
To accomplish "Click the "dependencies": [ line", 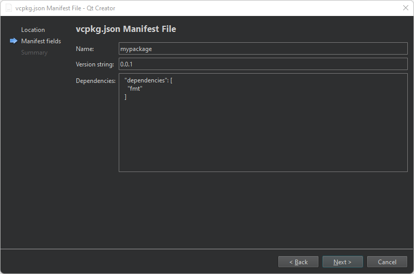I will (x=148, y=80).
